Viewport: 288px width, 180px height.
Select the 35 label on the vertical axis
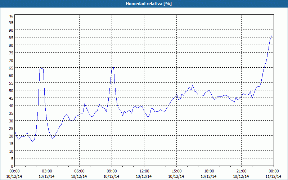(x=12, y=113)
